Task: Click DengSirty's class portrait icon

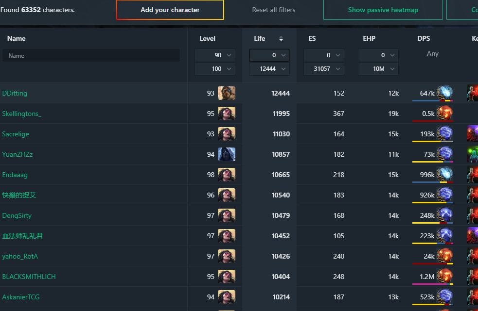Action: click(x=227, y=215)
